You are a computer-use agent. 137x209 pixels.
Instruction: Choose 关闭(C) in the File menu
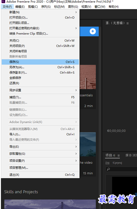click(40, 41)
